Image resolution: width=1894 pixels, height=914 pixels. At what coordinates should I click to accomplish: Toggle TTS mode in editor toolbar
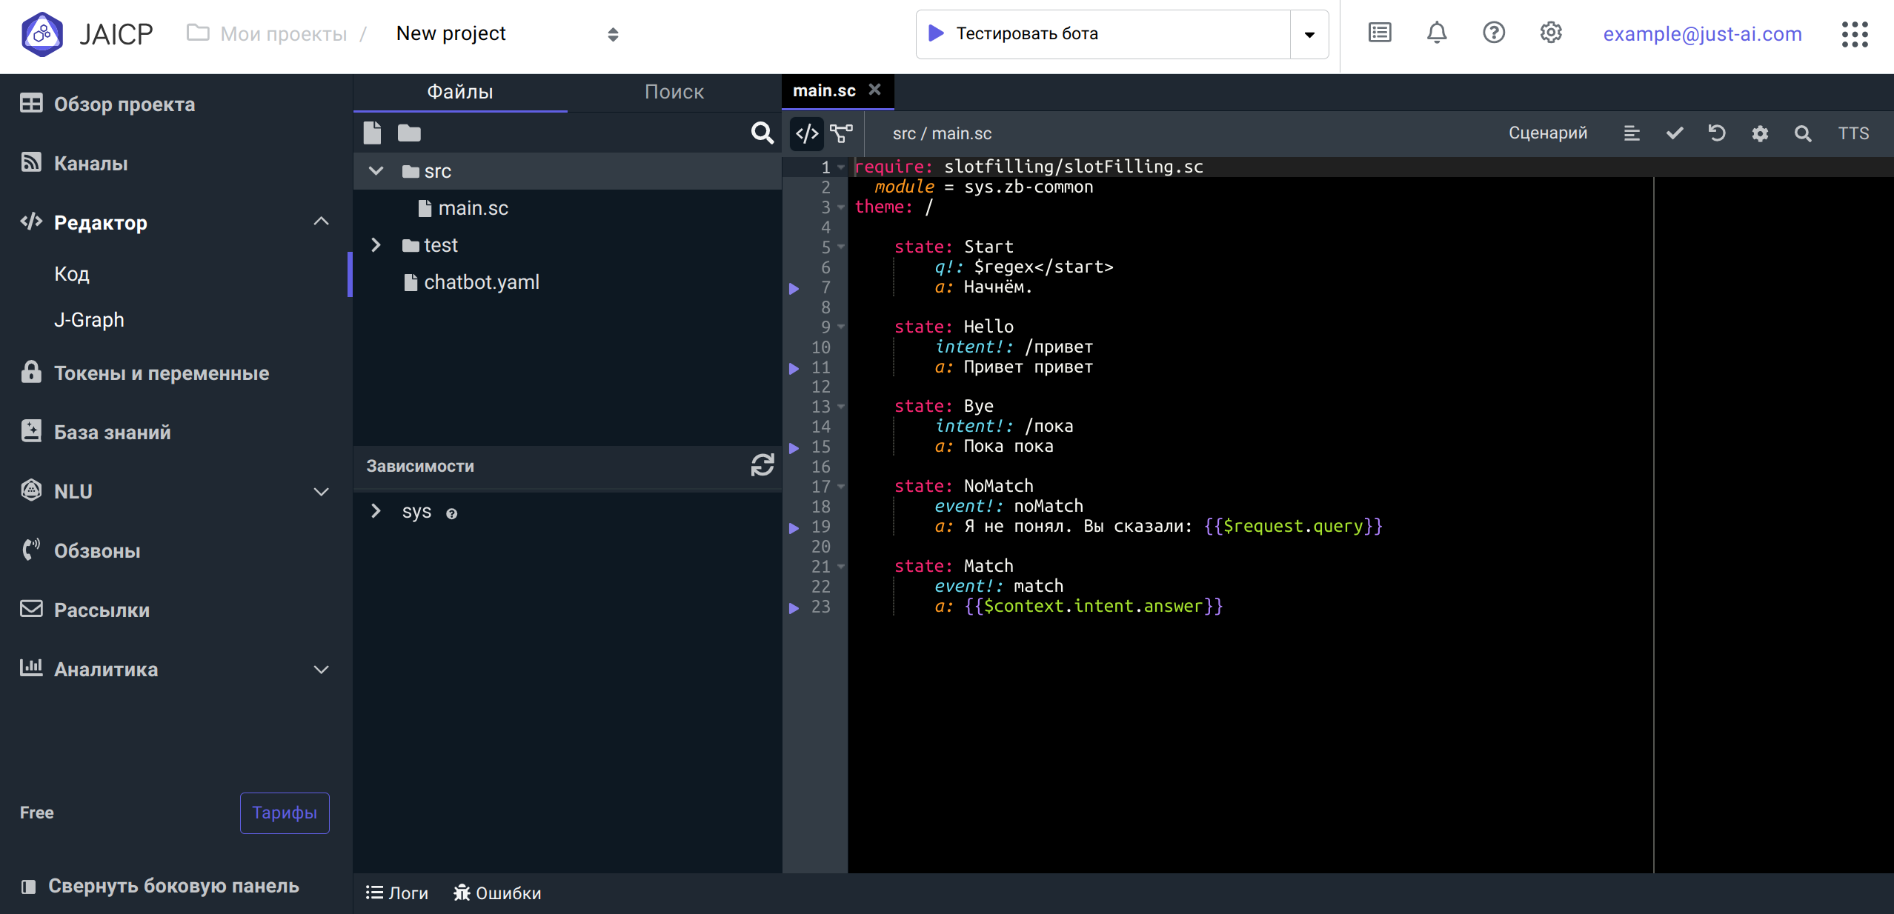[1853, 133]
